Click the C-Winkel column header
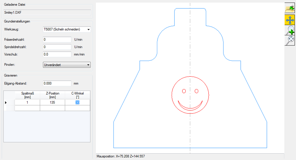The width and height of the screenshot is (296, 160). [77, 95]
